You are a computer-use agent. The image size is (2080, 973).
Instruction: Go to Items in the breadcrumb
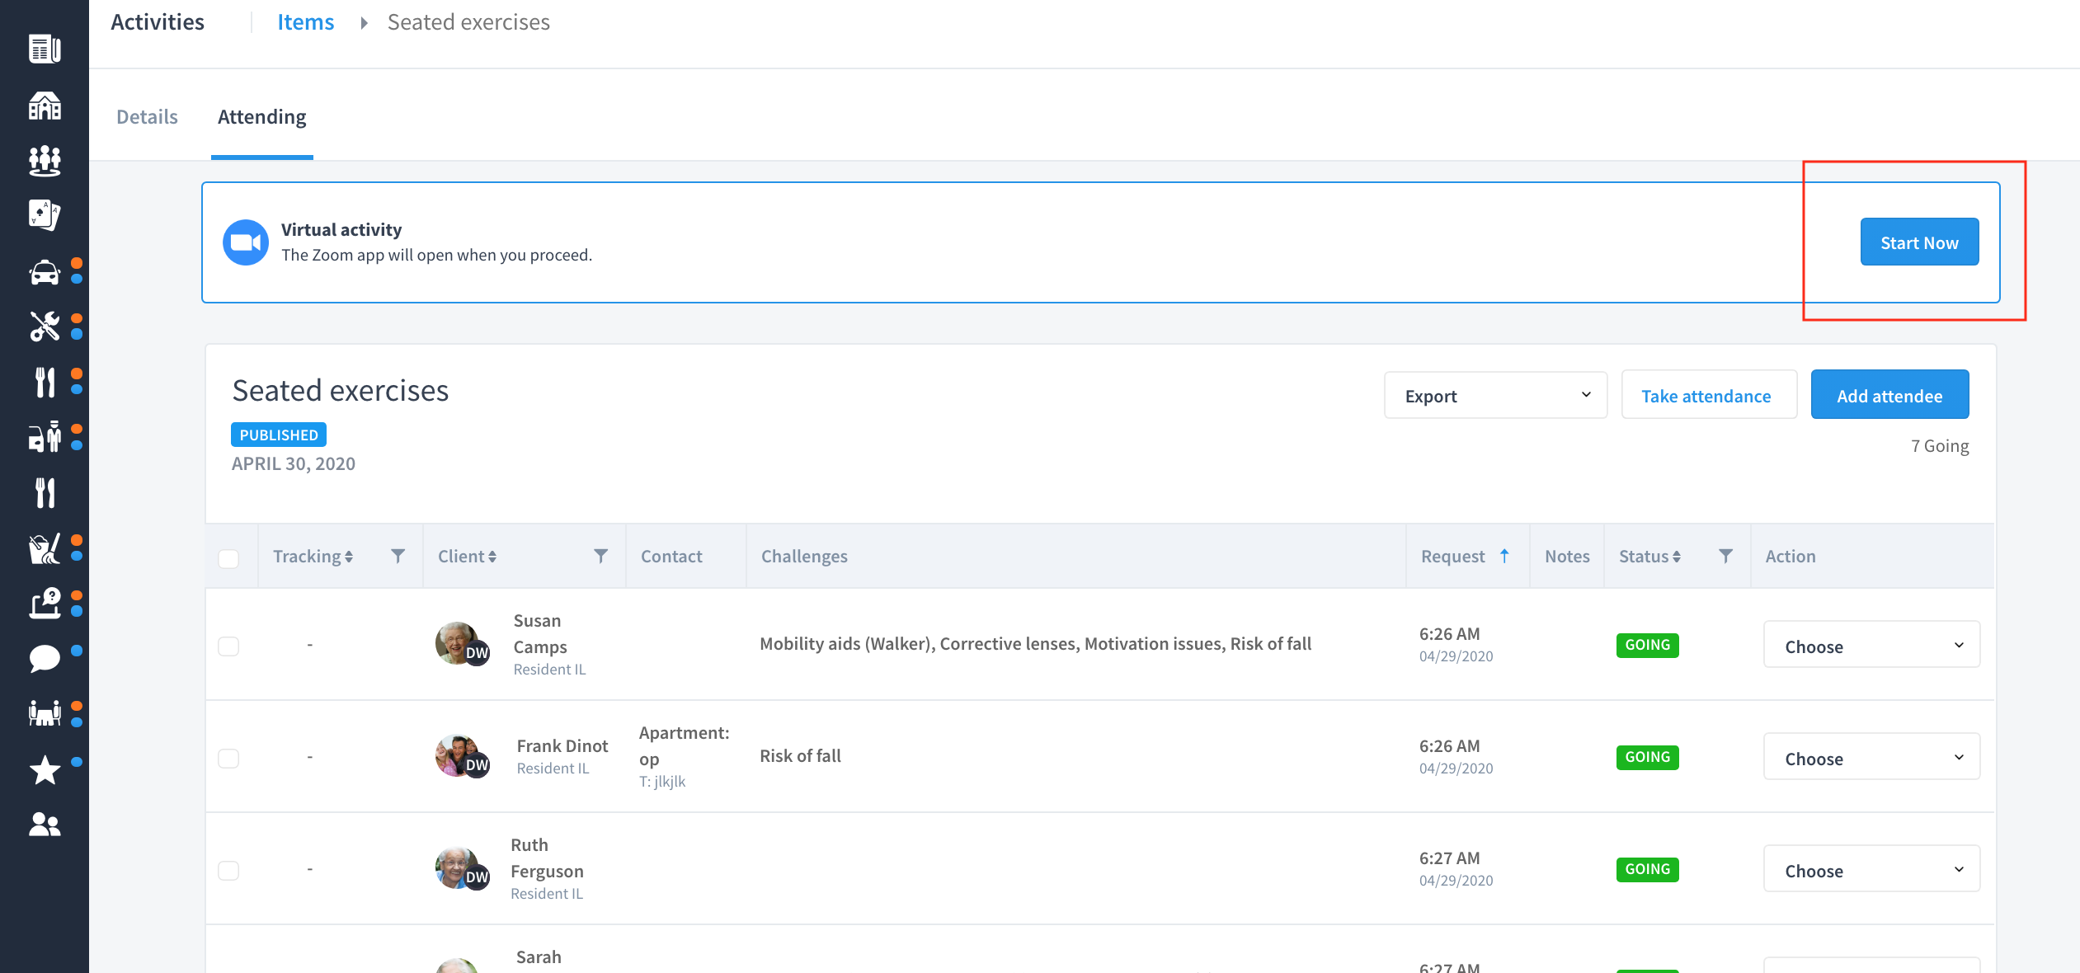pos(305,22)
